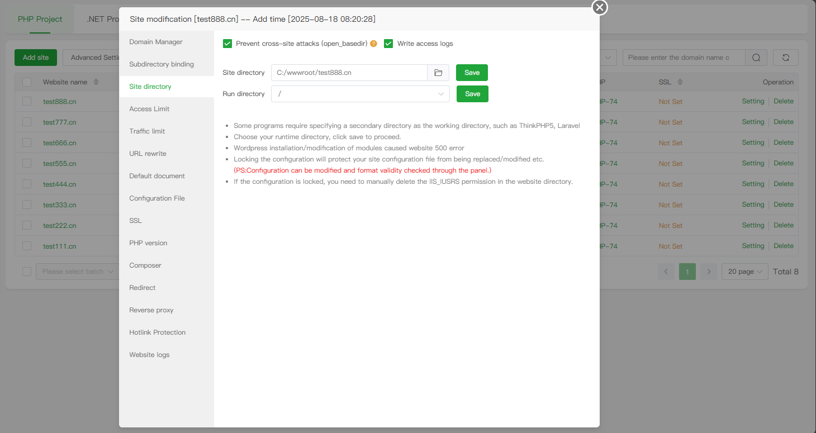This screenshot has height=433, width=816.
Task: Uncheck Prevent cross-site attacks checkbox
Action: [x=227, y=44]
